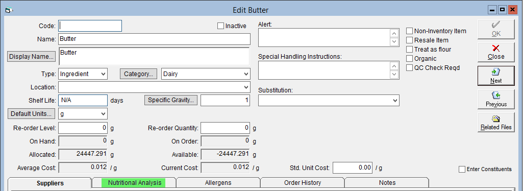
Task: Click the grey checkmark OK icon
Action: tap(495, 25)
